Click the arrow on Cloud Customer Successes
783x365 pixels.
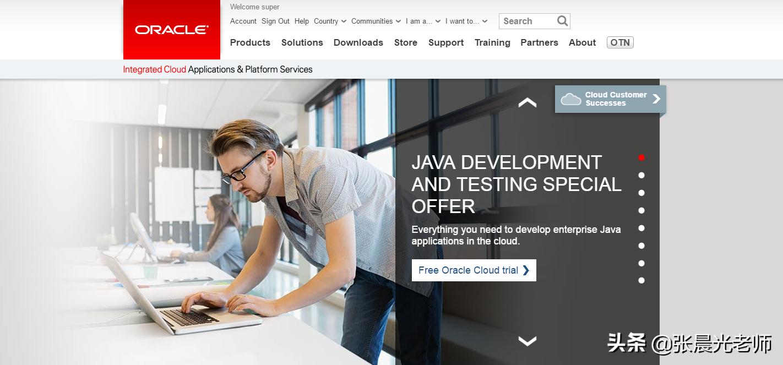pos(656,99)
